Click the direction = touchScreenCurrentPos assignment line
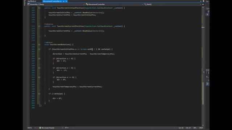 click(x=84, y=54)
